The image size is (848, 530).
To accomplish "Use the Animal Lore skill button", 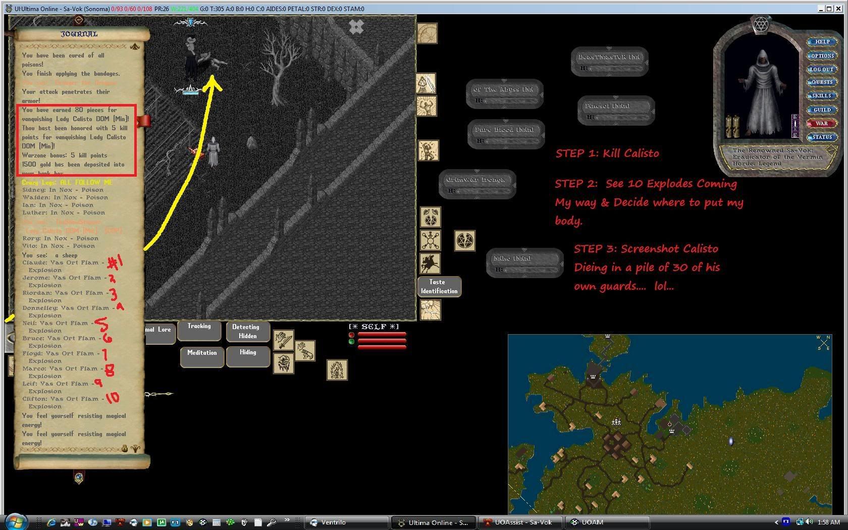I will click(x=160, y=334).
